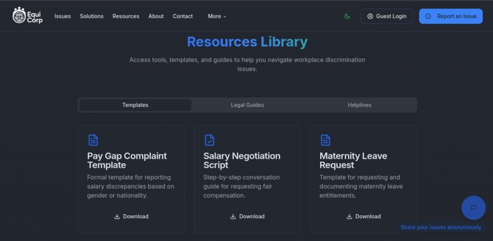Switch to the Legal Guides tab
Viewport: 493px width, 241px height.
pyautogui.click(x=248, y=105)
